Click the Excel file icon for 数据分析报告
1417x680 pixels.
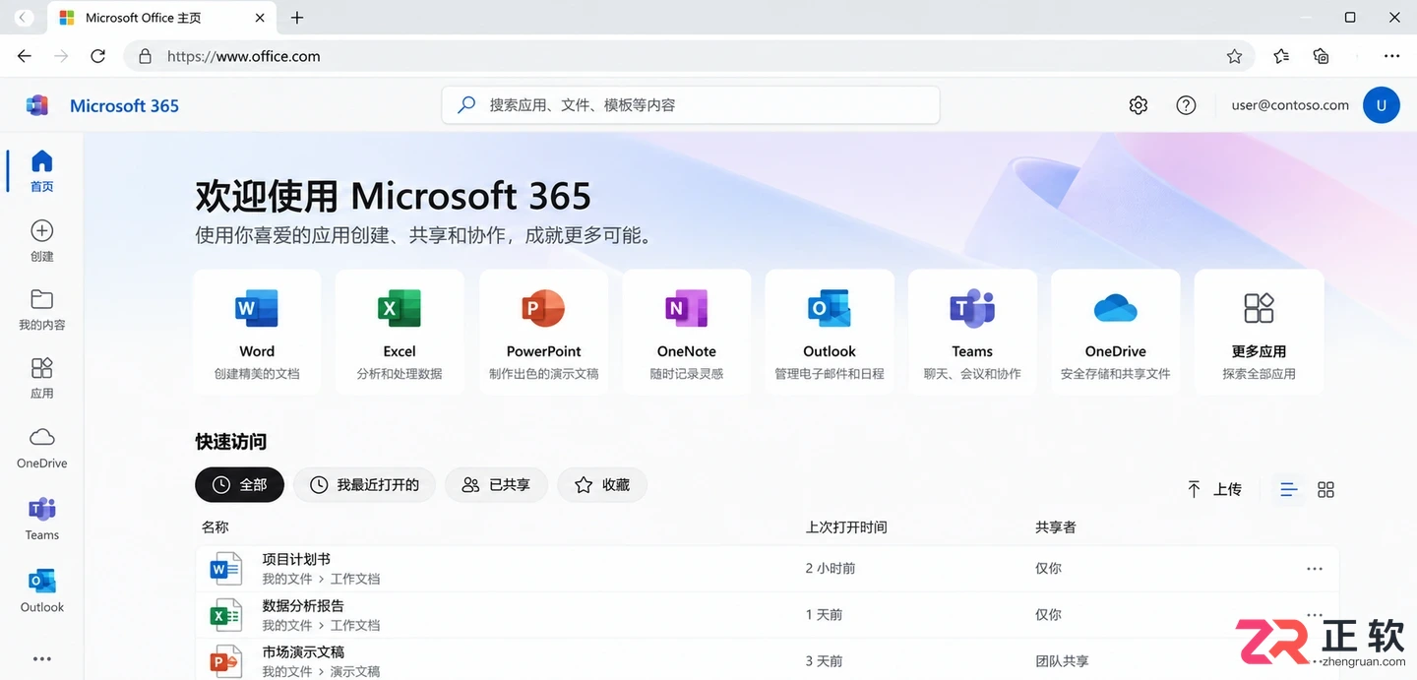pyautogui.click(x=225, y=615)
